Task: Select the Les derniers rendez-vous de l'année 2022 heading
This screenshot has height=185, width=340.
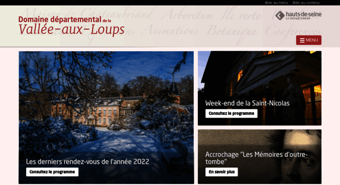Action: tap(88, 162)
